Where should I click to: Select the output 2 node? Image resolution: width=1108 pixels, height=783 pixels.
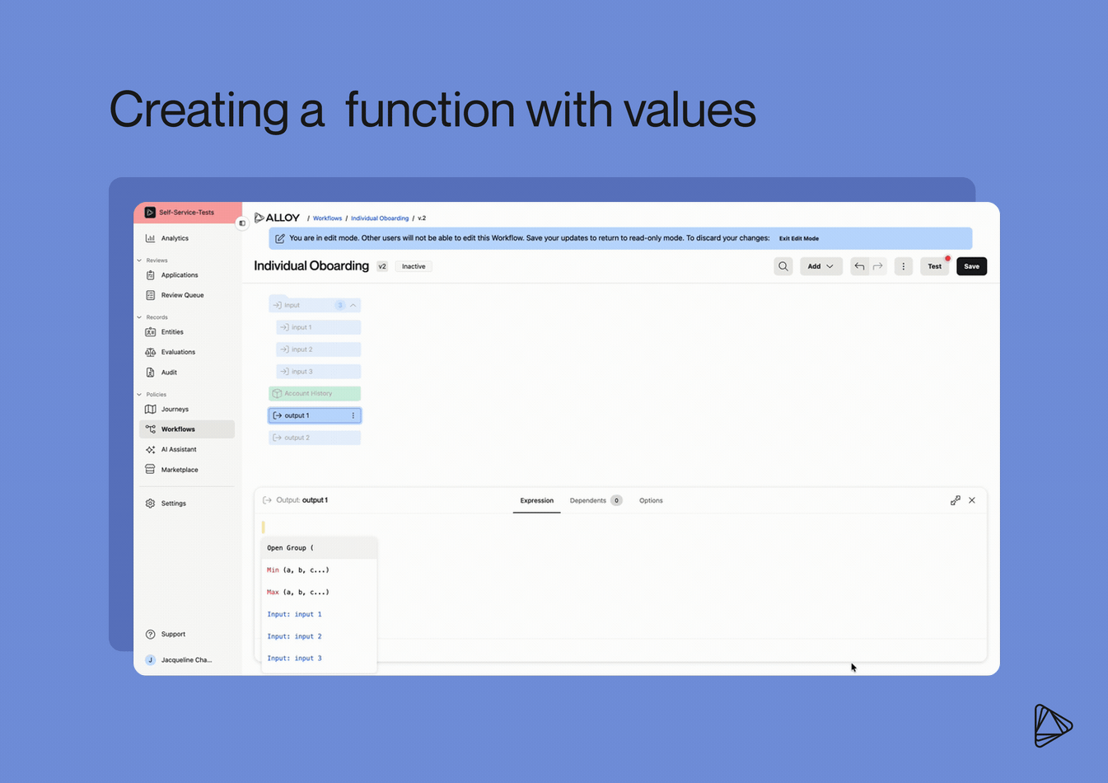click(315, 438)
